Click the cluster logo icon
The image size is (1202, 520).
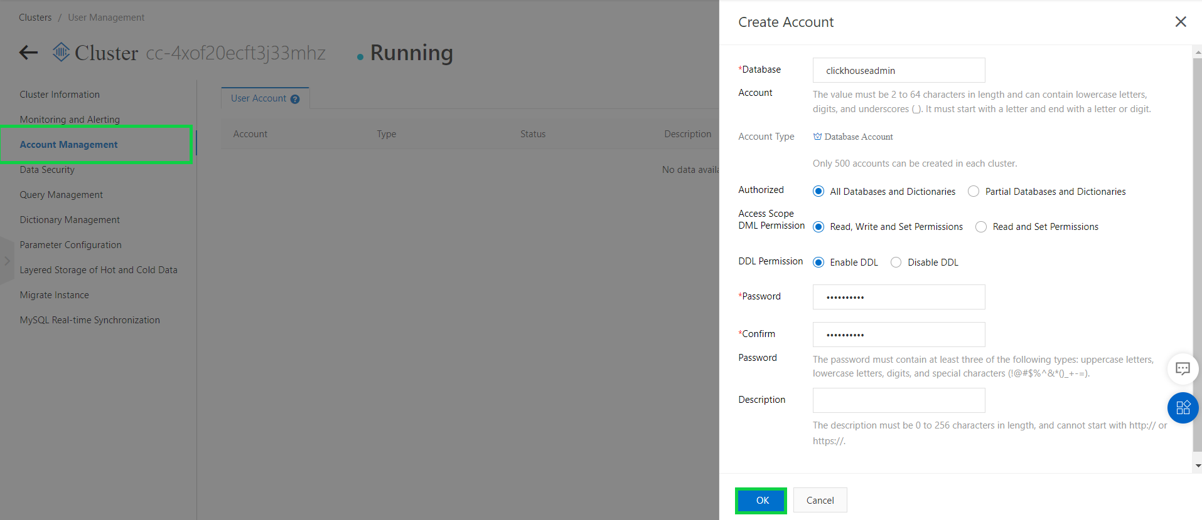[61, 52]
